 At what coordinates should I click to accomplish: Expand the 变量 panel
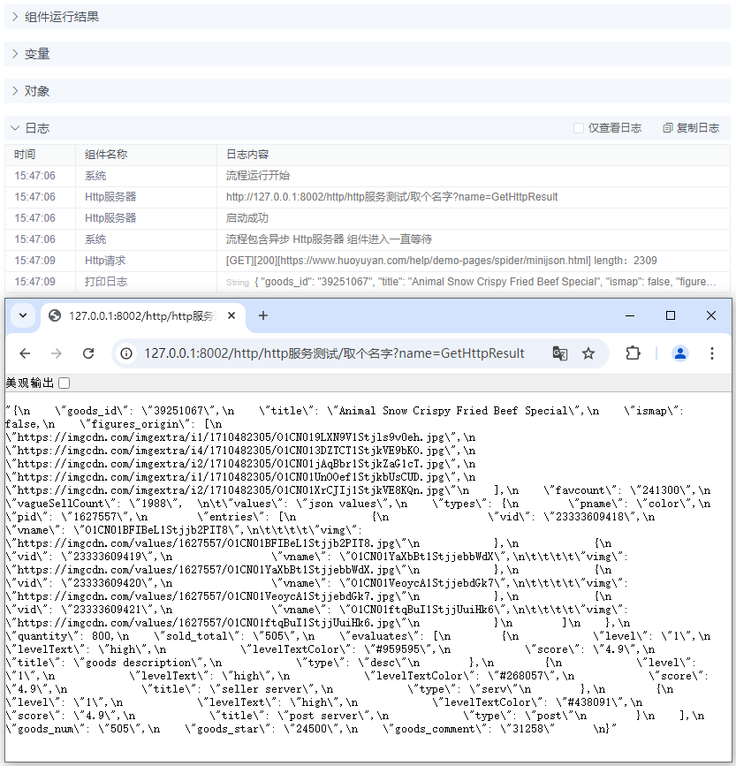tap(40, 53)
